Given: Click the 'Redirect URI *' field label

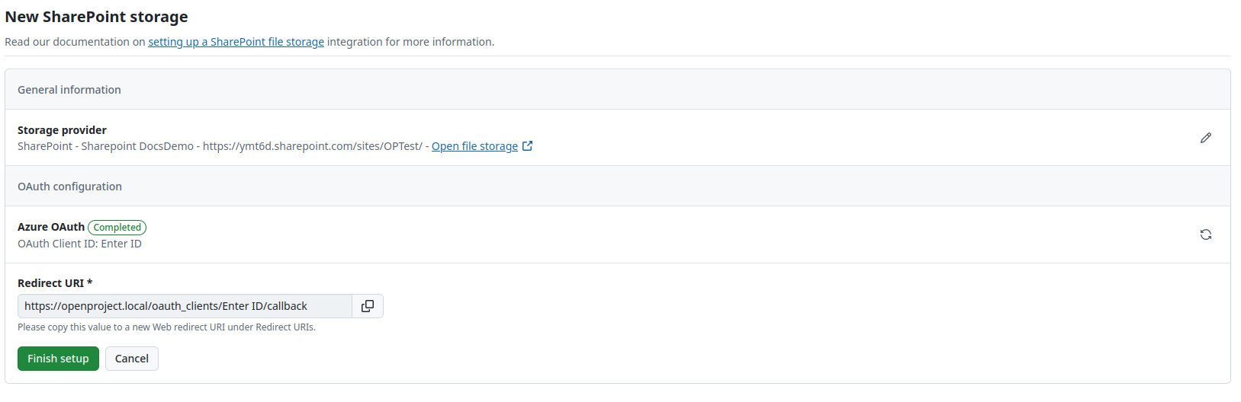Looking at the screenshot, I should pyautogui.click(x=55, y=283).
